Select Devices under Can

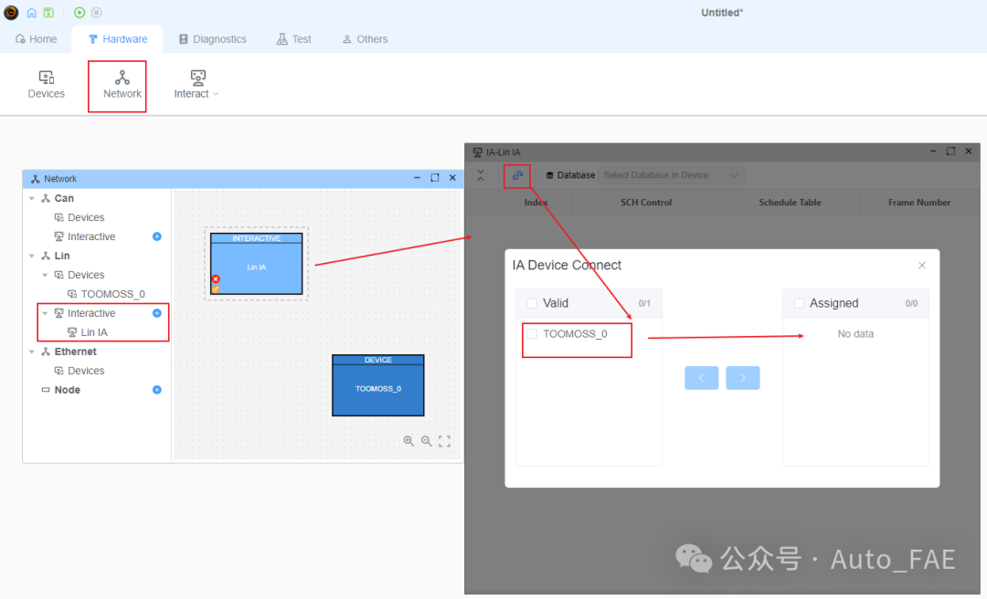86,217
